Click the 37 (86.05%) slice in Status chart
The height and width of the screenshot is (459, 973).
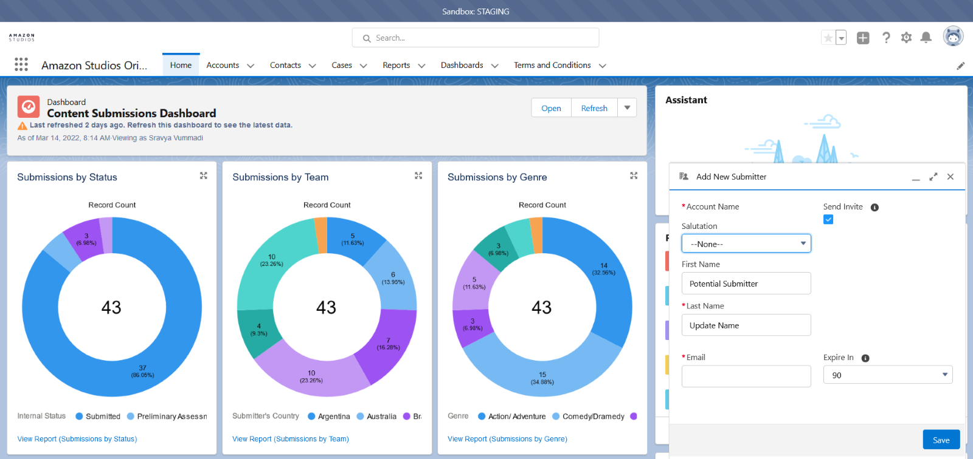142,371
